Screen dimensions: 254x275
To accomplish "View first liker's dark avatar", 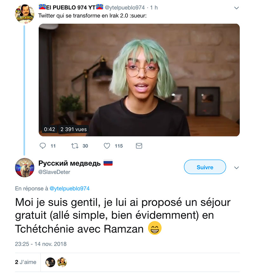I will pyautogui.click(x=50, y=262).
